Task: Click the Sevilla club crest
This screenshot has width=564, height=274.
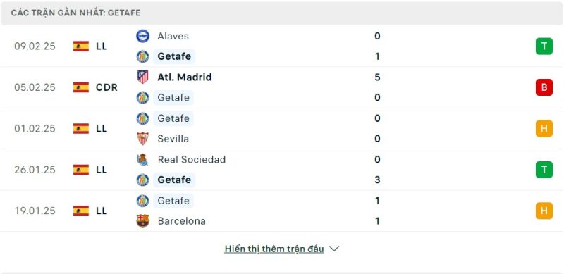Action: [x=143, y=139]
